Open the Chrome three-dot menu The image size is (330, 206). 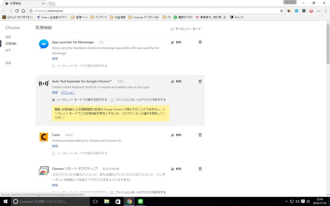click(x=326, y=11)
